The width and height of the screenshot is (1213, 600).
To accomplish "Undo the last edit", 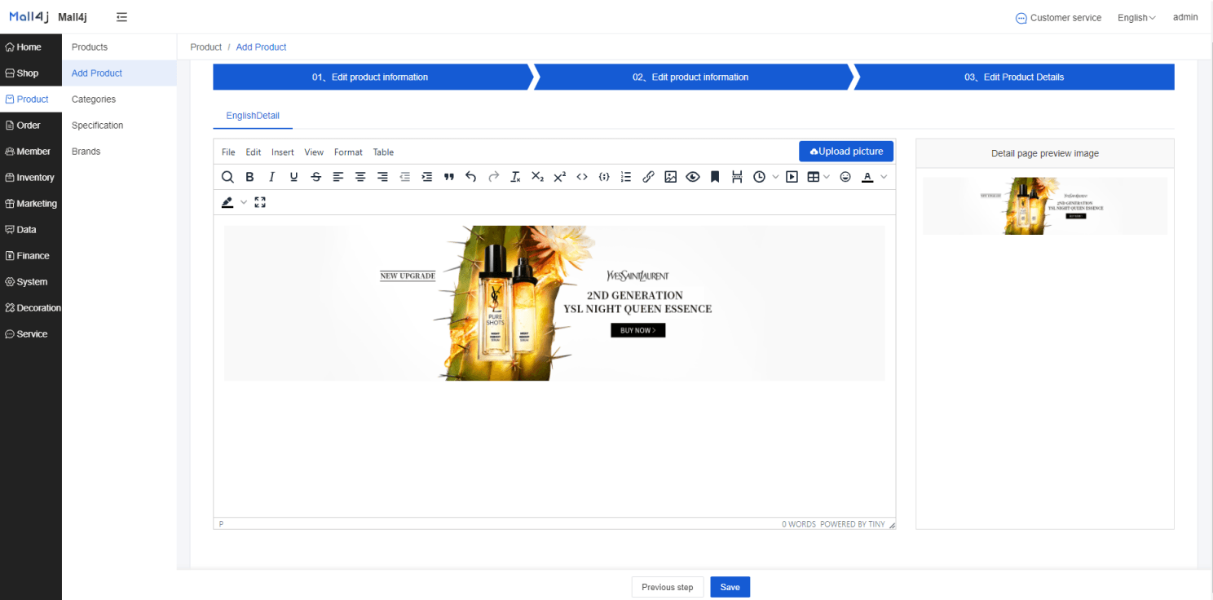I will (470, 177).
